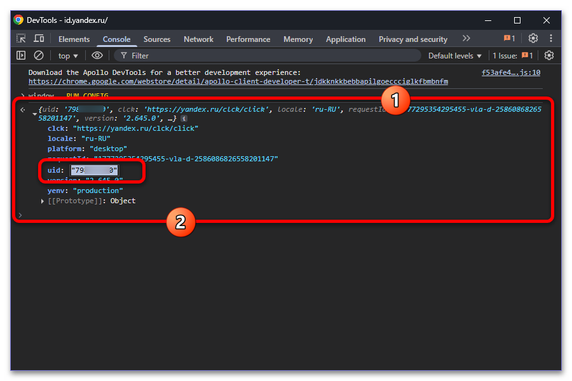Toggle the device toolbar icon

pyautogui.click(x=39, y=39)
